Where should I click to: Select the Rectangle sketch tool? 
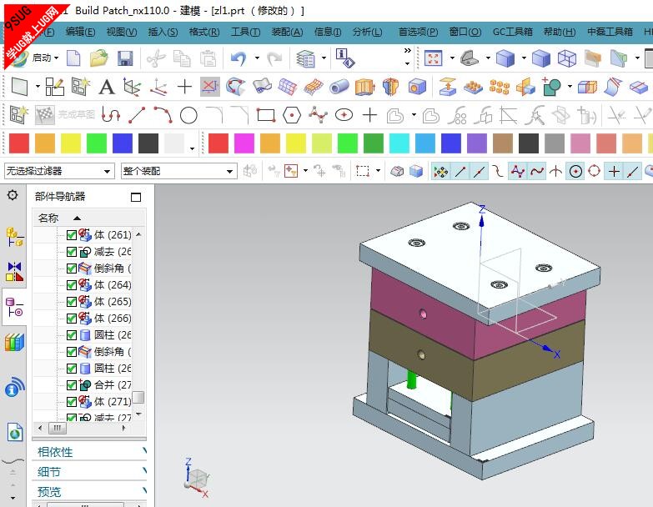coord(266,115)
